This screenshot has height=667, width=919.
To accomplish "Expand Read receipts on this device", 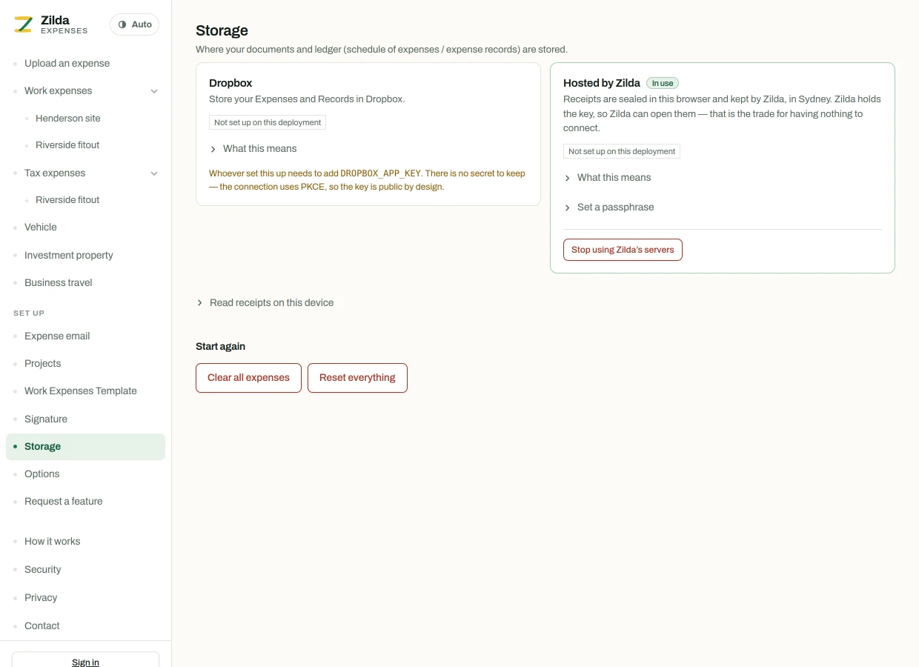I will pos(265,302).
